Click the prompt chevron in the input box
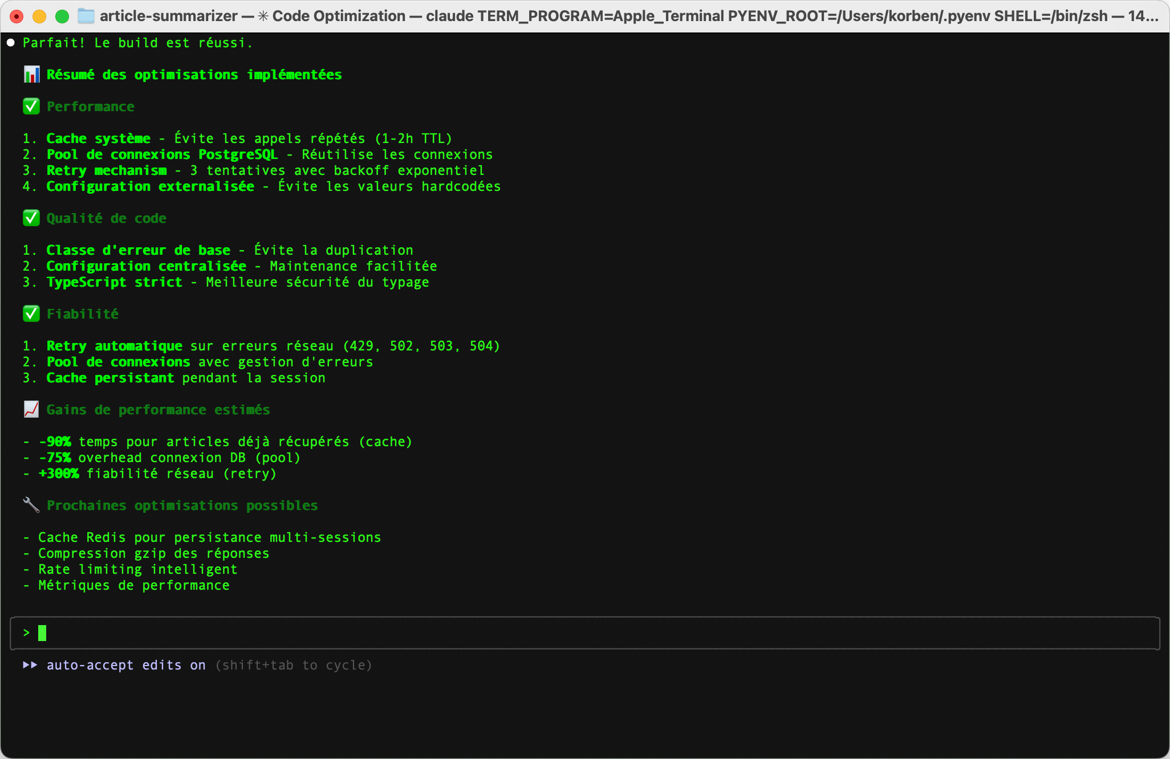Image resolution: width=1170 pixels, height=759 pixels. click(26, 632)
